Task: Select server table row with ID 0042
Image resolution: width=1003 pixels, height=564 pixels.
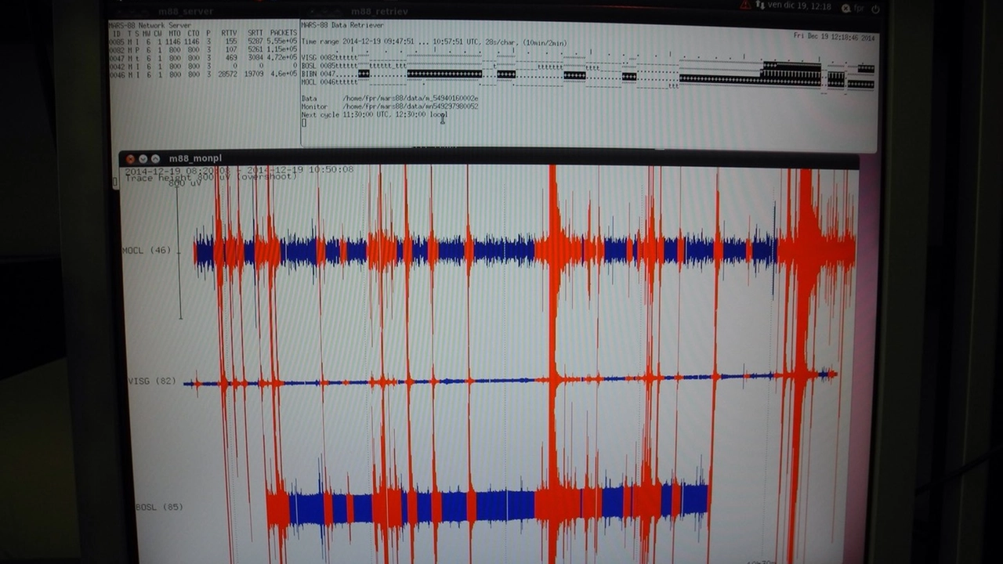Action: [204, 67]
